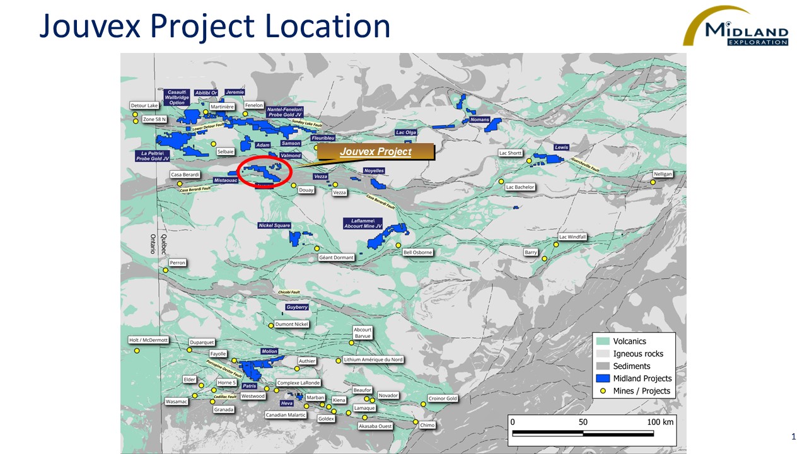Click the "Mistaouac" project label

[x=225, y=180]
